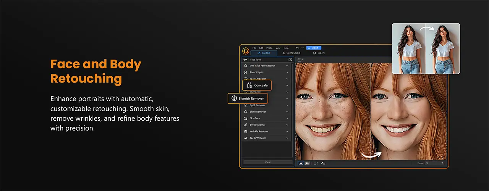Expand the Spot Remover chevron
The width and height of the screenshot is (489, 191).
tap(287, 105)
